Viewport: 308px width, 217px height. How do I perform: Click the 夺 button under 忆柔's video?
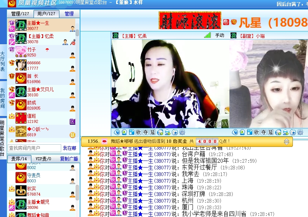click(x=146, y=132)
